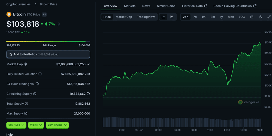The image size is (272, 136).
Task: Set chart range to Max
Action: [231, 17]
